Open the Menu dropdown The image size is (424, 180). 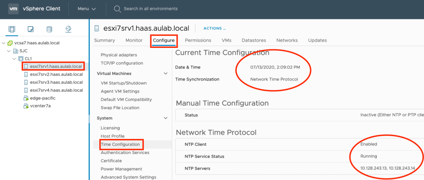pos(87,9)
